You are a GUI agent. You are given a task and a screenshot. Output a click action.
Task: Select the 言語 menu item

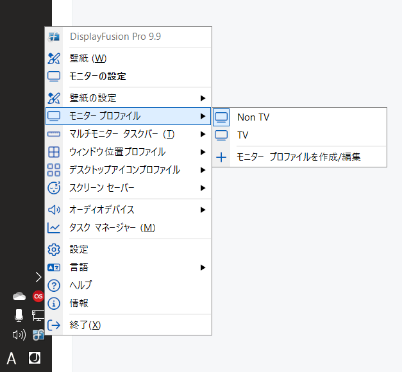point(128,267)
